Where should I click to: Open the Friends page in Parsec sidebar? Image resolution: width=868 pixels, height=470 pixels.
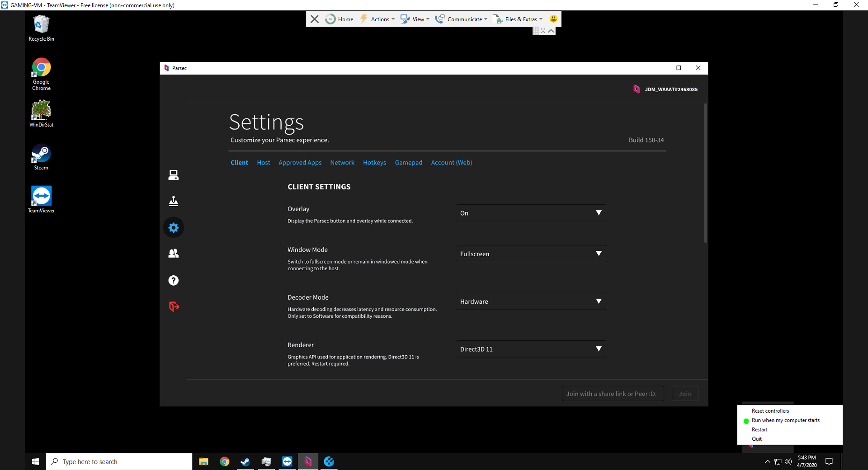174,254
